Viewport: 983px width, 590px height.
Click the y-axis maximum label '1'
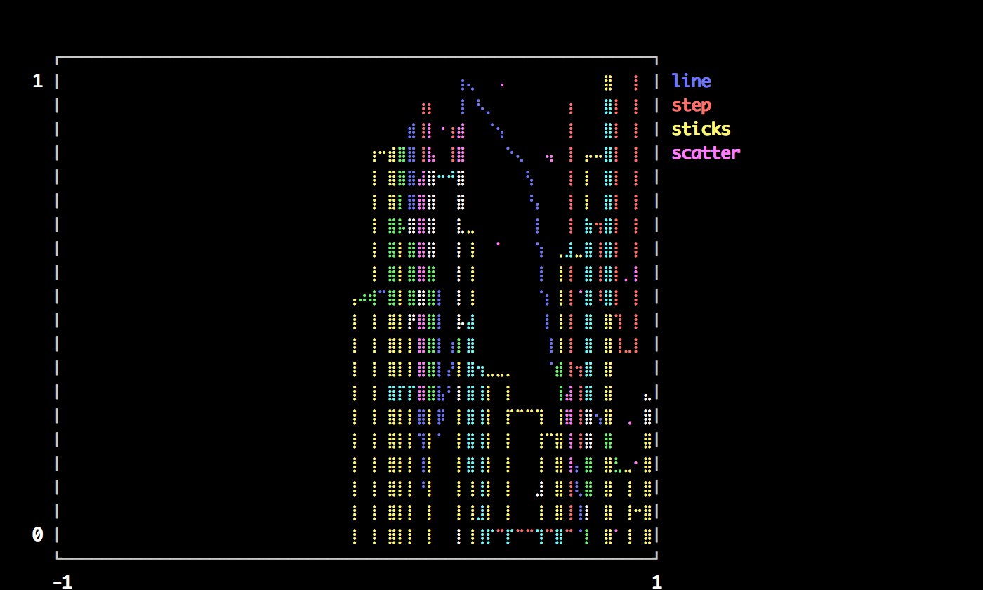click(38, 81)
